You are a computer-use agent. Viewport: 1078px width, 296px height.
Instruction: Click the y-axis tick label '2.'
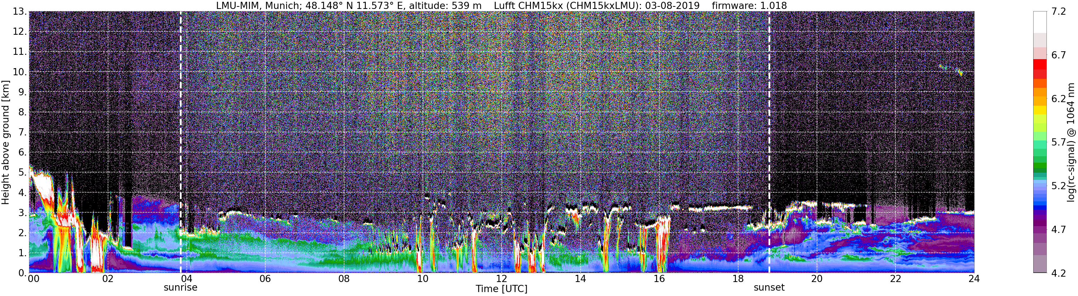pyautogui.click(x=23, y=233)
